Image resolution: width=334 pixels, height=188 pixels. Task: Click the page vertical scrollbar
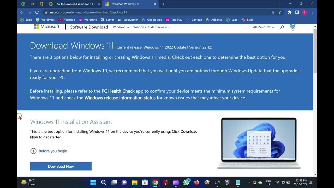315,51
